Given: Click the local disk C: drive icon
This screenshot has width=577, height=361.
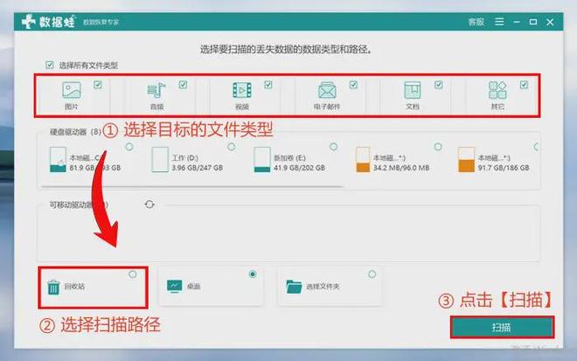Looking at the screenshot, I should coord(58,159).
